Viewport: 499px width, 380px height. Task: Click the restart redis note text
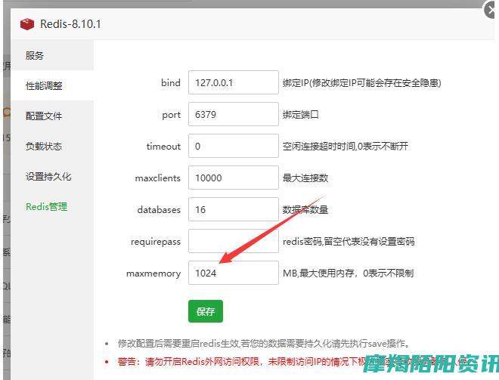[264, 344]
